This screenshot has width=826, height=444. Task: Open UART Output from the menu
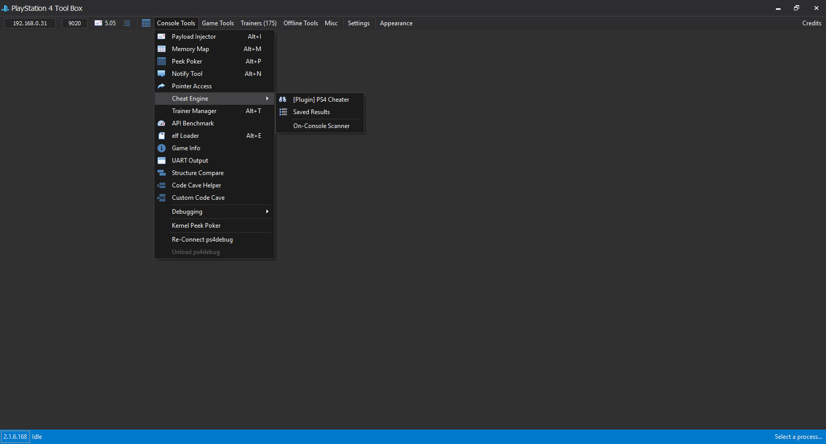(x=214, y=161)
